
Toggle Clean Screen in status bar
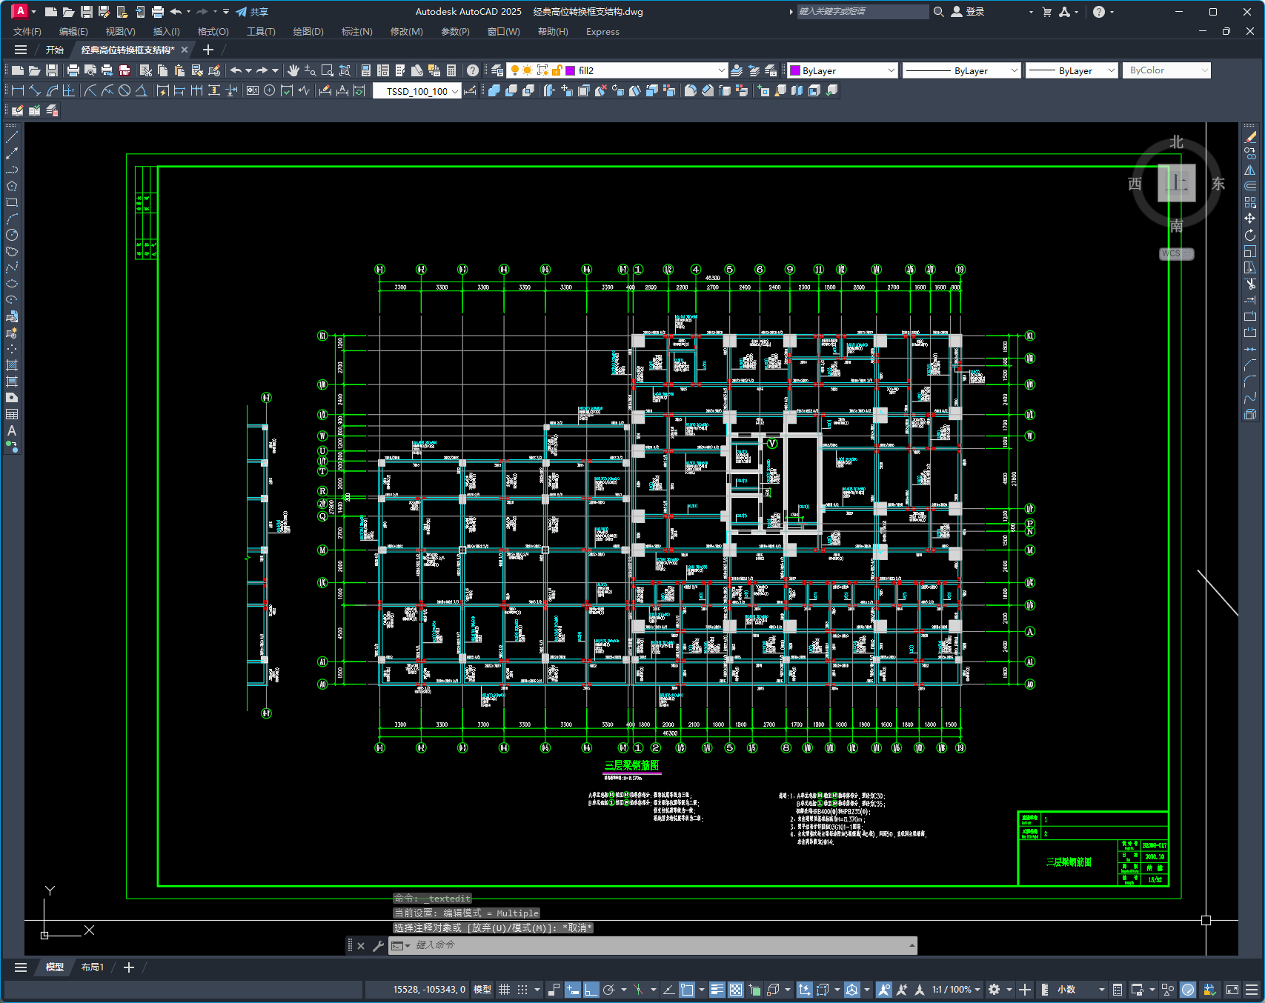[x=1232, y=990]
